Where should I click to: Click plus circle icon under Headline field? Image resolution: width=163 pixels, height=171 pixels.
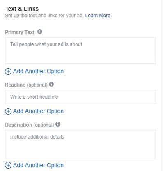(x=8, y=111)
